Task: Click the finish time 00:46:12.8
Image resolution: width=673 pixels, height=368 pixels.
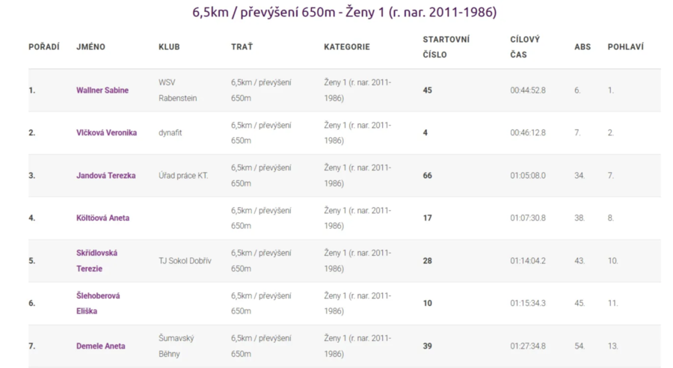Action: (x=528, y=133)
